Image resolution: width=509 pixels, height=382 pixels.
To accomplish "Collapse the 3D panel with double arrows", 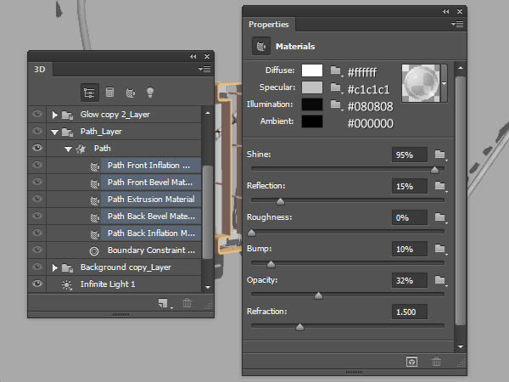I will point(193,57).
